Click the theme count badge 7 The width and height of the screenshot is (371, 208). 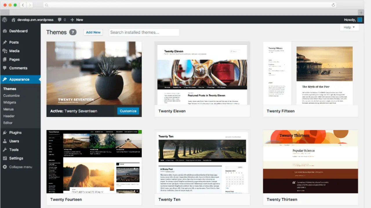(x=73, y=32)
